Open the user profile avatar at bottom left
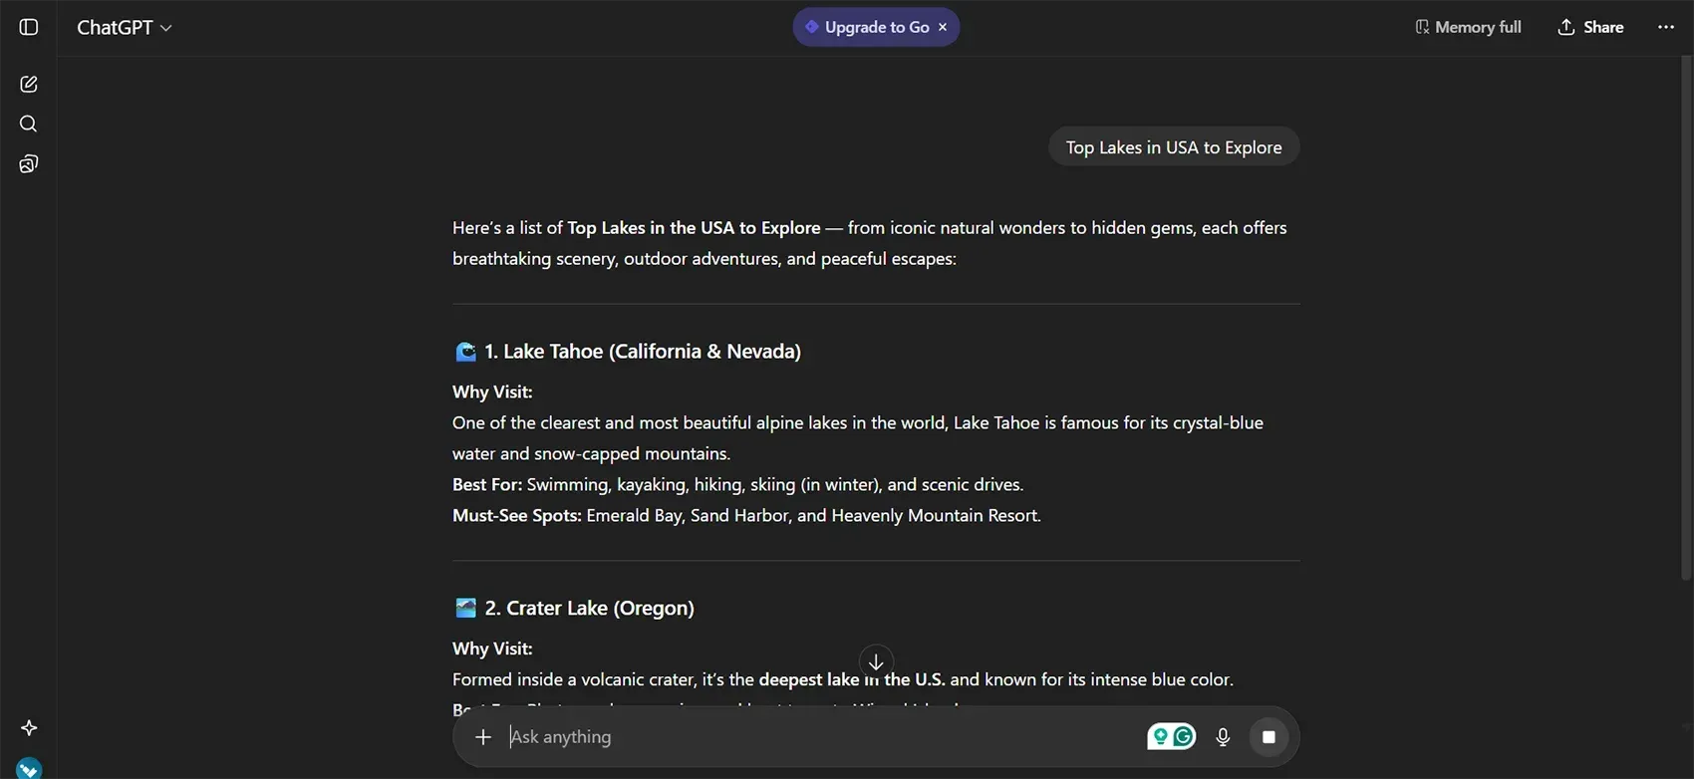Image resolution: width=1694 pixels, height=779 pixels. click(29, 768)
